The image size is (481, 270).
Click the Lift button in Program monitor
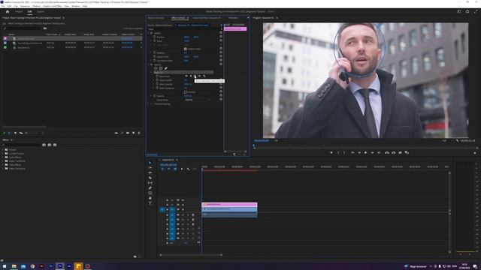[387, 152]
